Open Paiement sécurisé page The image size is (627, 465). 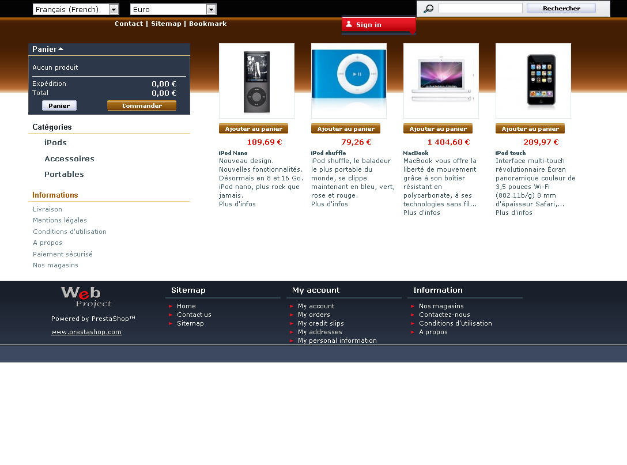pos(63,254)
